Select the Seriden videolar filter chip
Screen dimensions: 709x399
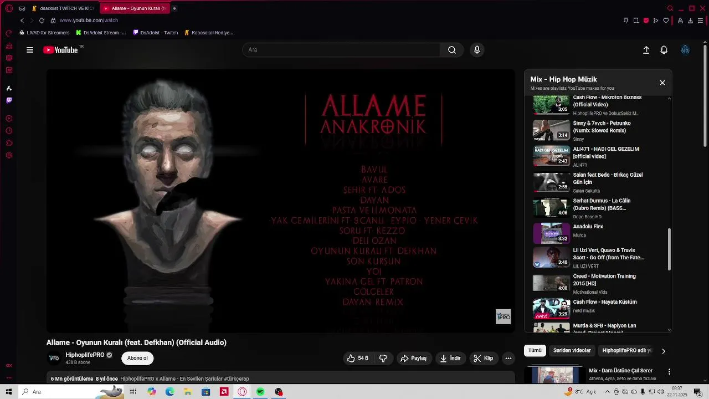572,350
